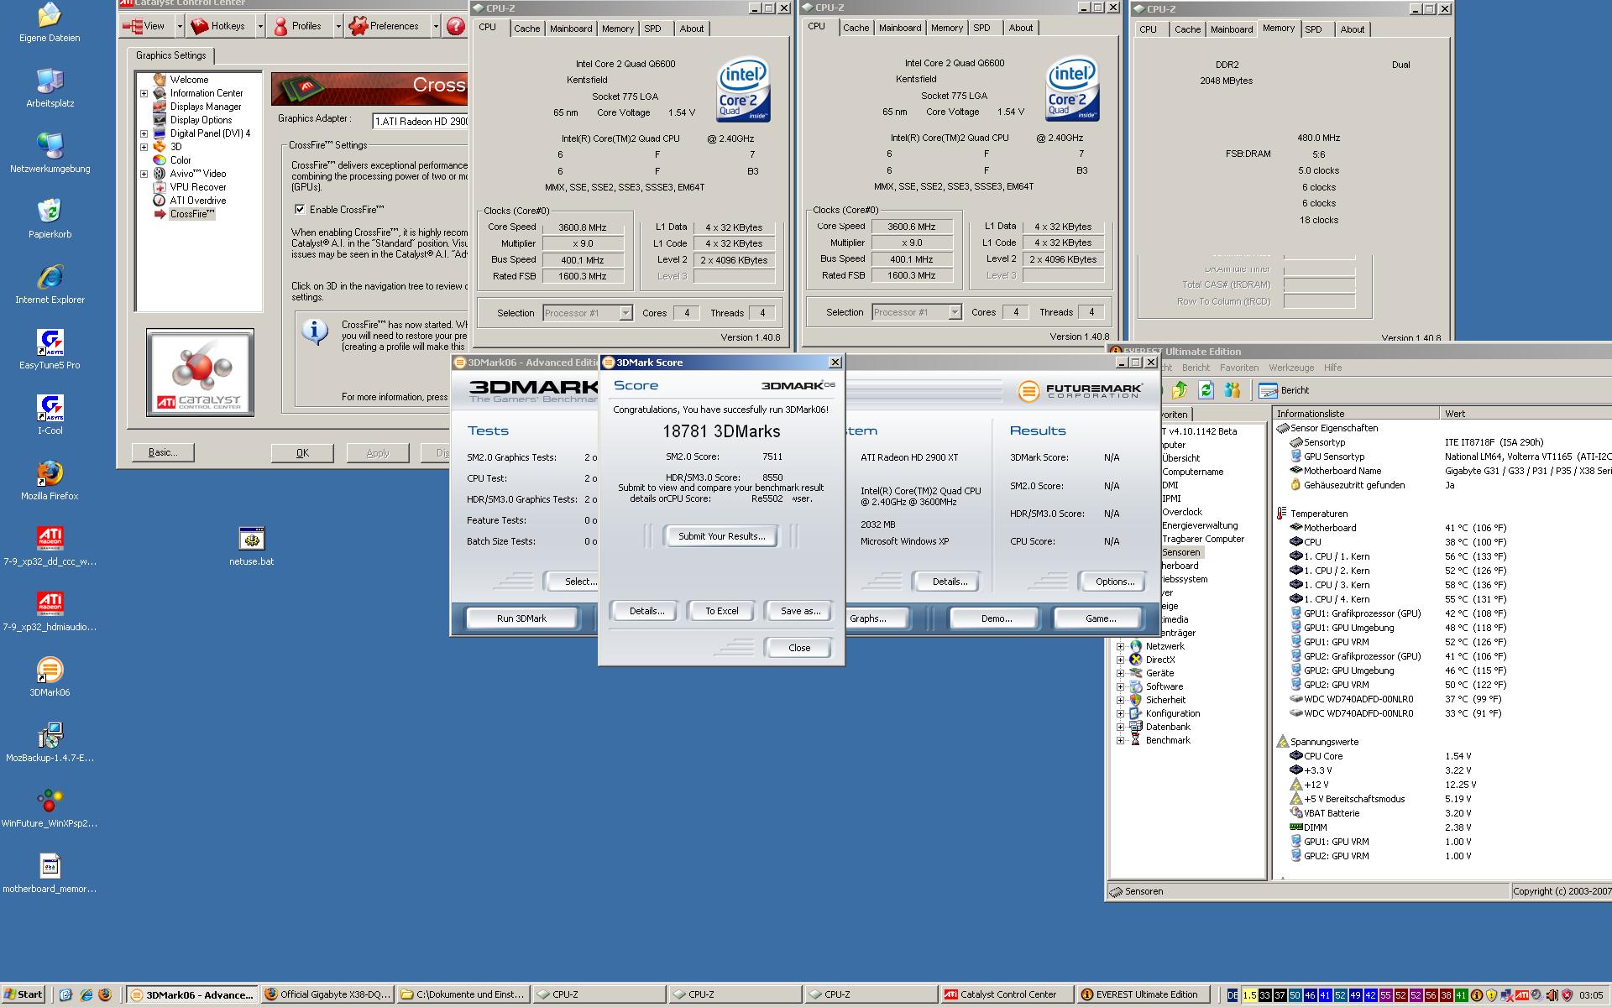Open Preferences dropdown arrow in Catalyst
Image resolution: width=1612 pixels, height=1007 pixels.
click(x=435, y=27)
